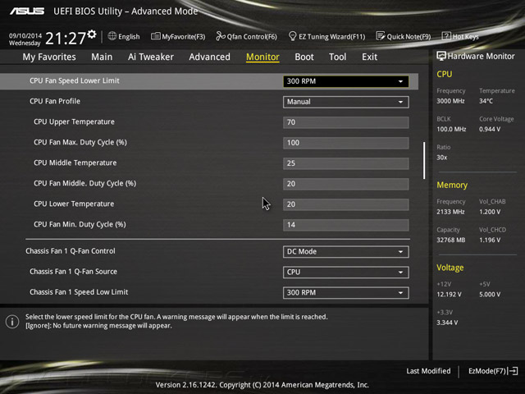Viewport: 525px width, 394px height.
Task: Open Chassis Fan 1 Speed Low Limit dropdown
Action: (346, 292)
